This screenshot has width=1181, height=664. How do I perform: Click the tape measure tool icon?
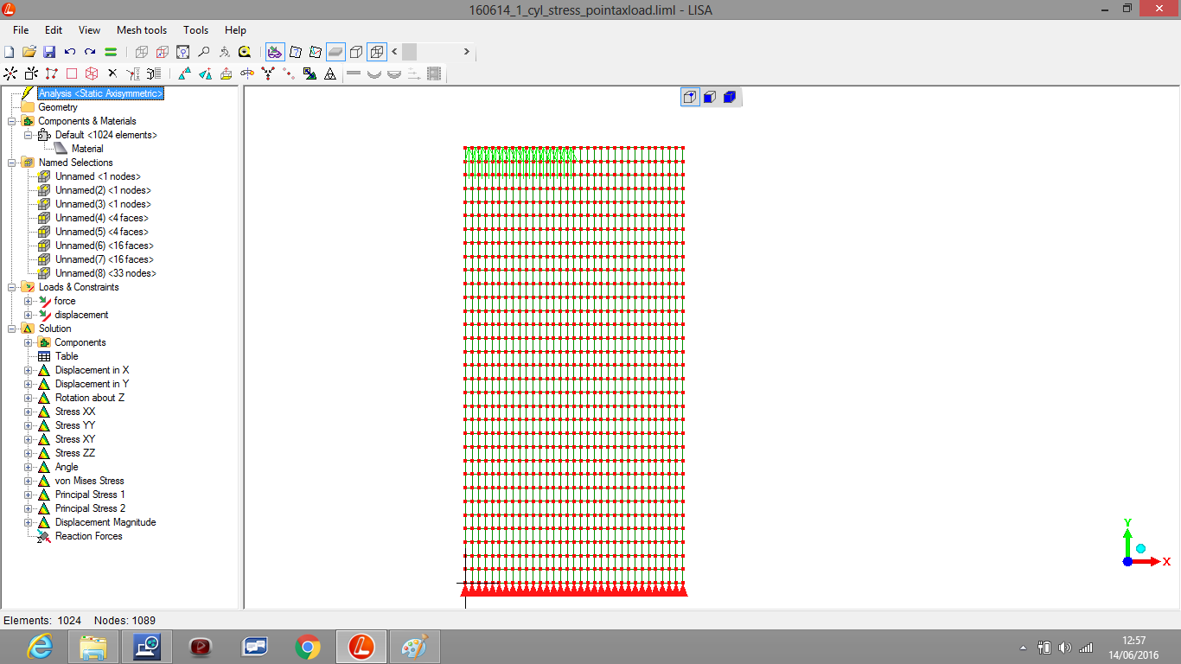[x=245, y=52]
